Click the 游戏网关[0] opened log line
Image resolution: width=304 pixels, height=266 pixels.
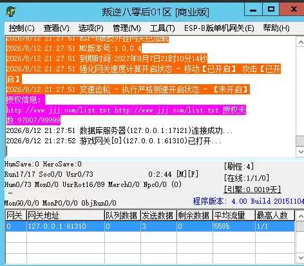tap(113, 141)
